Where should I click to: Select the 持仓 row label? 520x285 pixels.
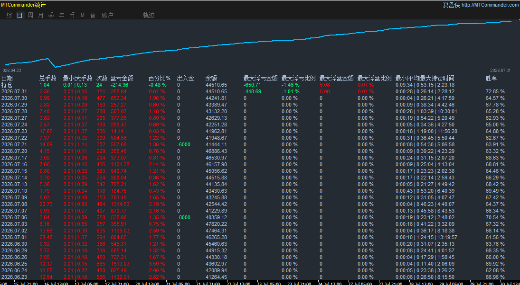tap(7, 85)
